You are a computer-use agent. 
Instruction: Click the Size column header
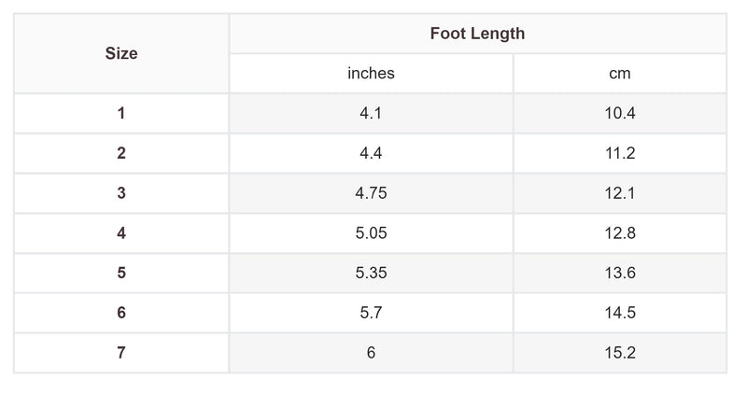click(x=121, y=53)
